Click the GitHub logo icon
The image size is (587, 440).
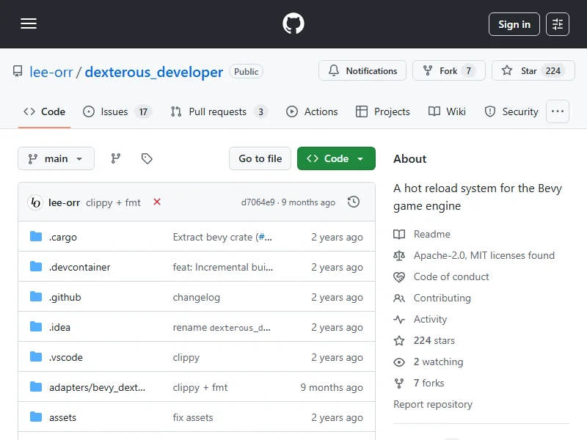[x=293, y=24]
